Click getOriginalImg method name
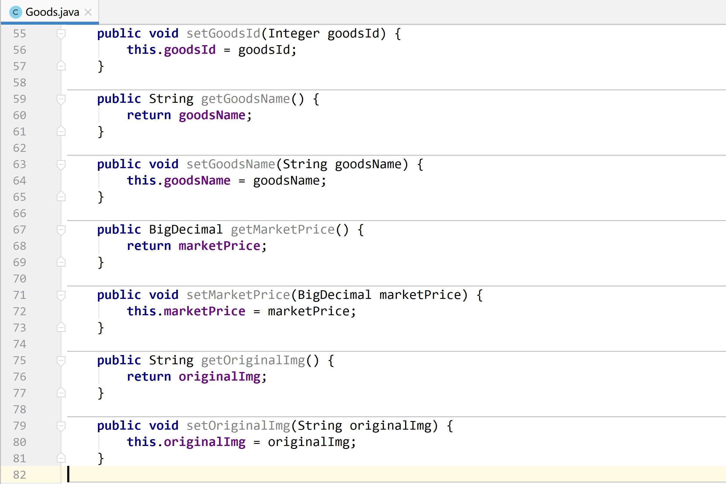The image size is (726, 484). coord(253,360)
